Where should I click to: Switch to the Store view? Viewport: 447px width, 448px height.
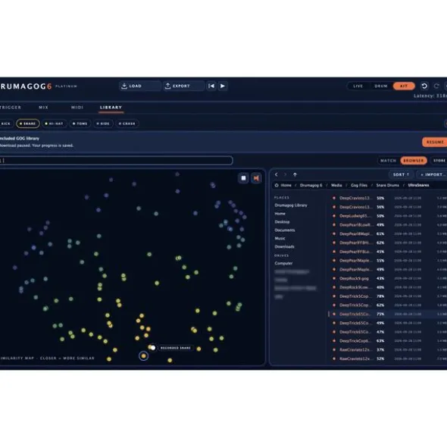[439, 161]
